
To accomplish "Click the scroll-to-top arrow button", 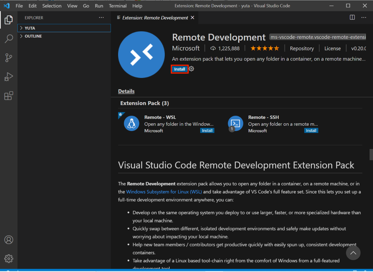I will [x=353, y=253].
